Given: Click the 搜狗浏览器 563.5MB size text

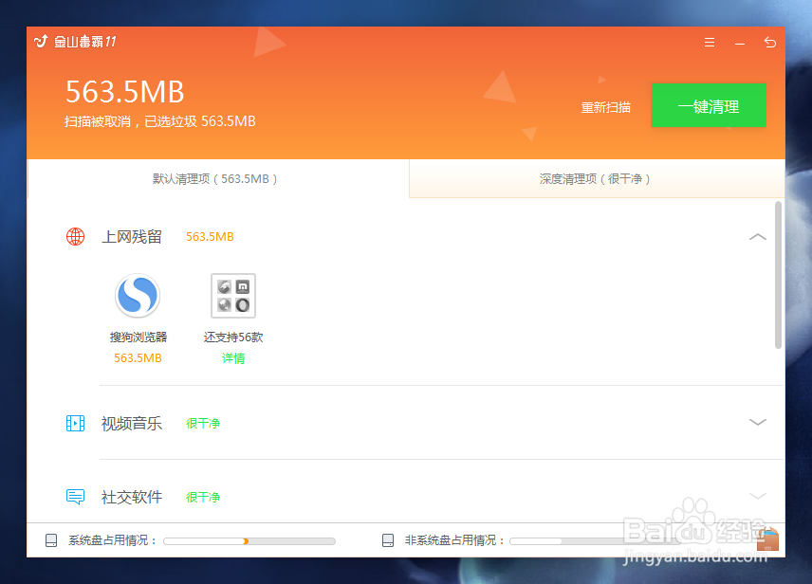Looking at the screenshot, I should point(138,358).
